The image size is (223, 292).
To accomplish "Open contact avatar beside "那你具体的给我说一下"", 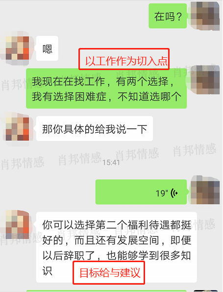I will point(17,128).
